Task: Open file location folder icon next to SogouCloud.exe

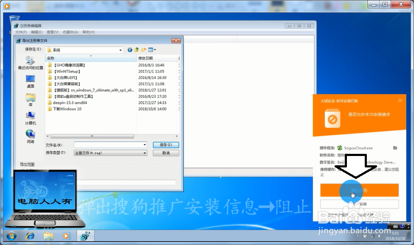Action: tap(395, 148)
